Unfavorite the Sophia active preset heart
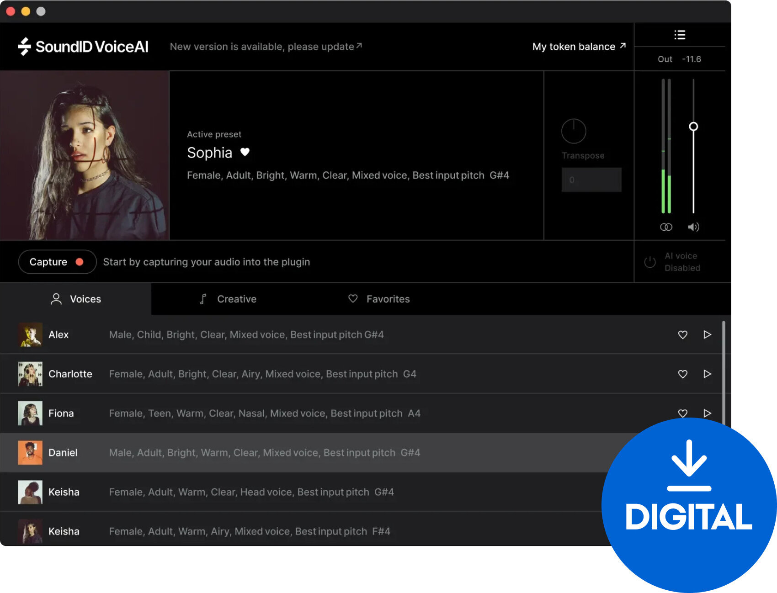Image resolution: width=777 pixels, height=593 pixels. [x=245, y=152]
